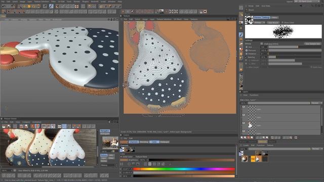This screenshot has width=324, height=182.
Task: Toggle visibility of the topmost layer
Action: [x=244, y=107]
